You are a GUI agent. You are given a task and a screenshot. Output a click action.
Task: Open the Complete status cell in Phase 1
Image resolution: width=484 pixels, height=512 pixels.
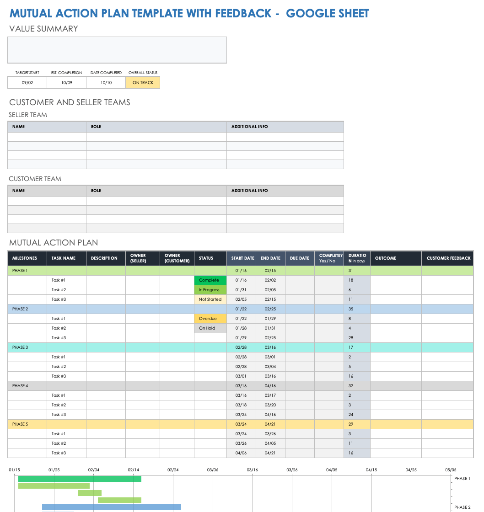click(210, 280)
